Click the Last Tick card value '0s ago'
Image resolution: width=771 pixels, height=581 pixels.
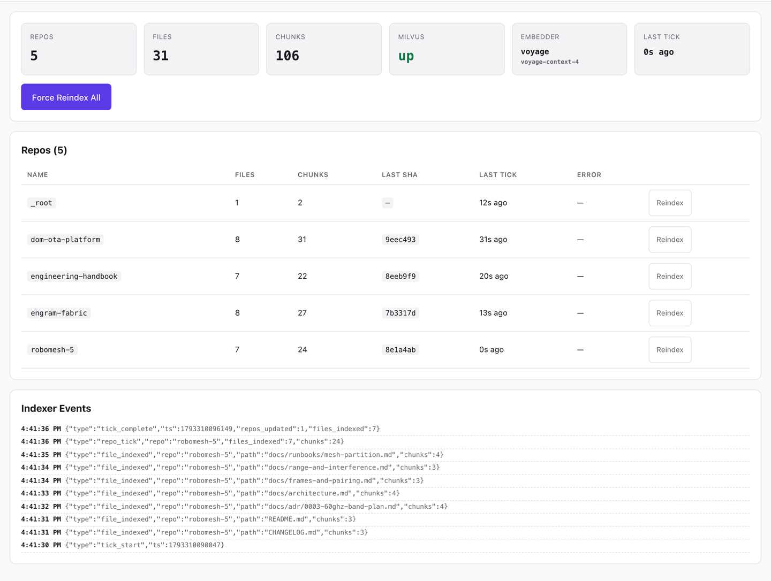[659, 52]
